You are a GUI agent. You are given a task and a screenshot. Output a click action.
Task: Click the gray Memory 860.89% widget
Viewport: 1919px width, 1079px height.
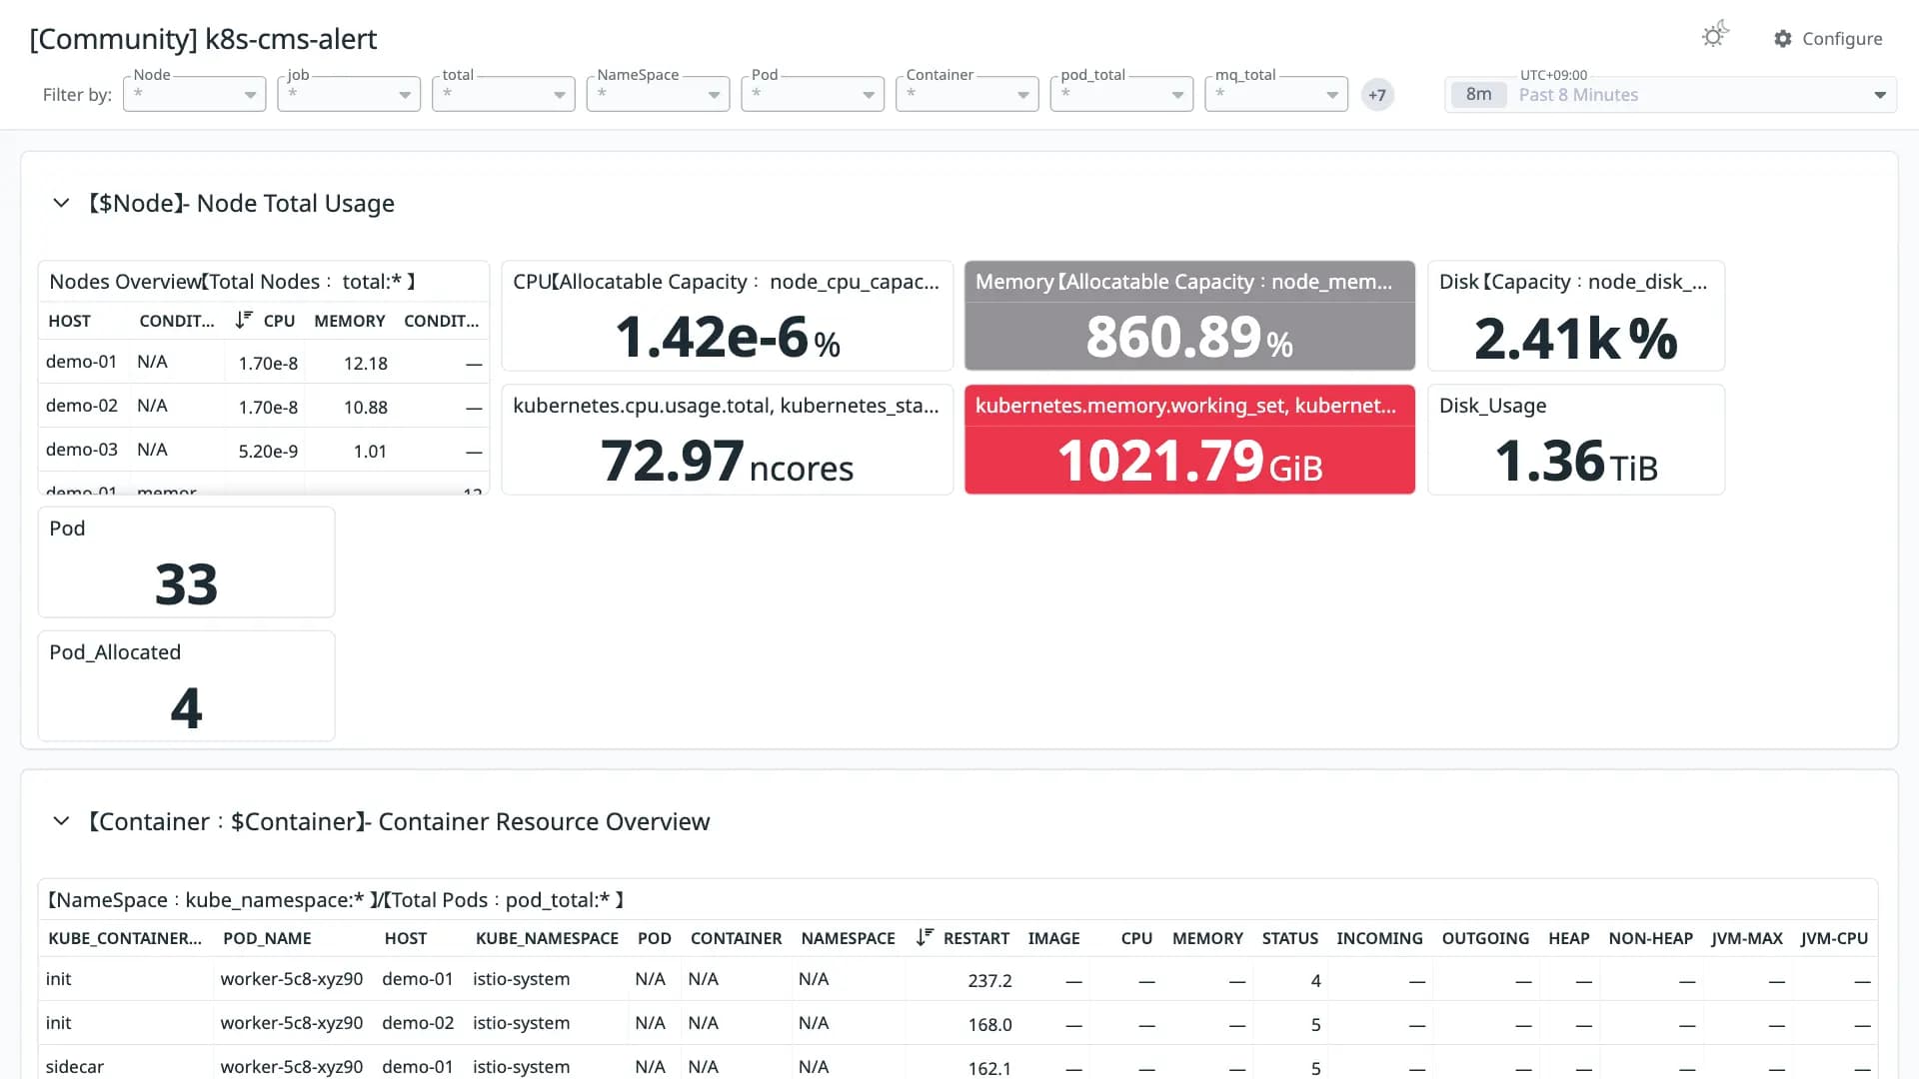[1189, 316]
